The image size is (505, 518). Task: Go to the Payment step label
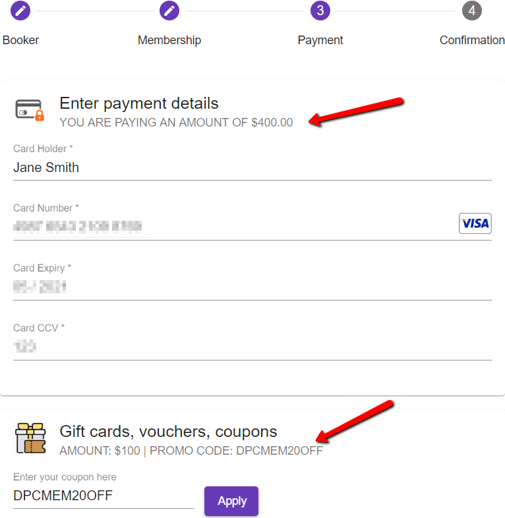pyautogui.click(x=320, y=40)
